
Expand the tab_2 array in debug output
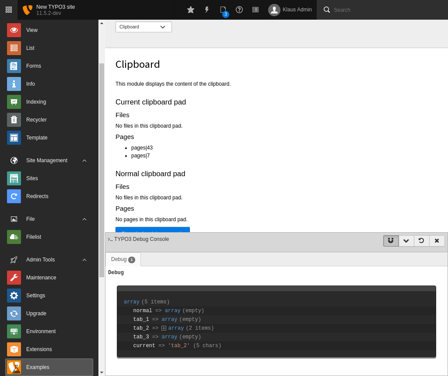164,328
